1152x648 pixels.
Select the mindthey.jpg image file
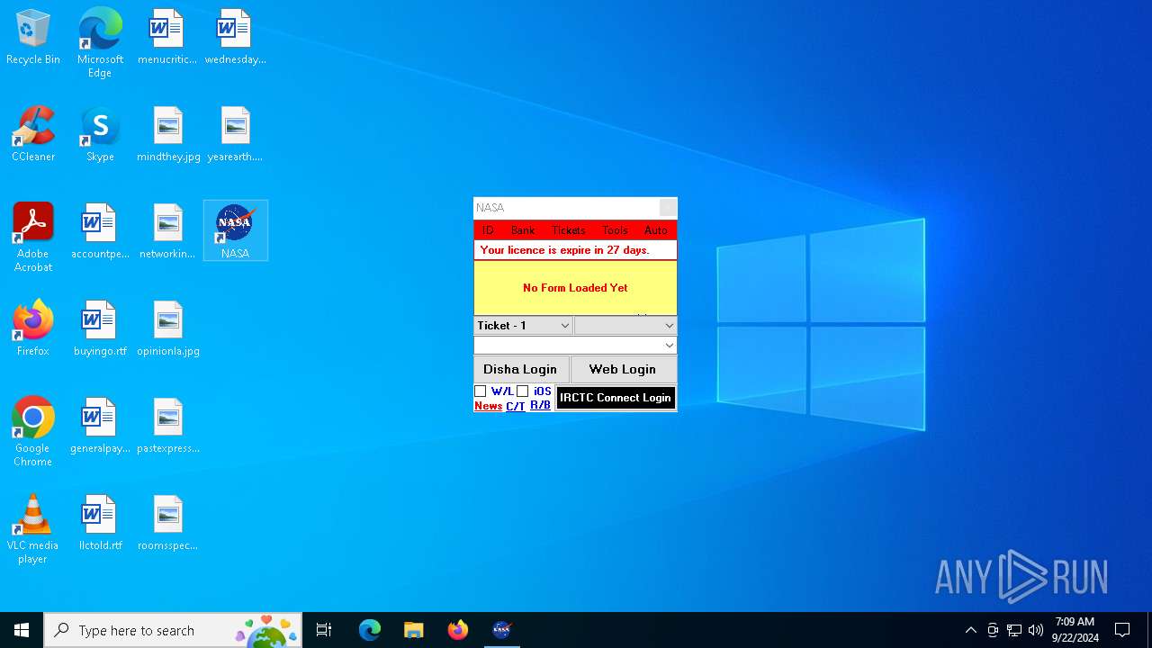tap(168, 134)
